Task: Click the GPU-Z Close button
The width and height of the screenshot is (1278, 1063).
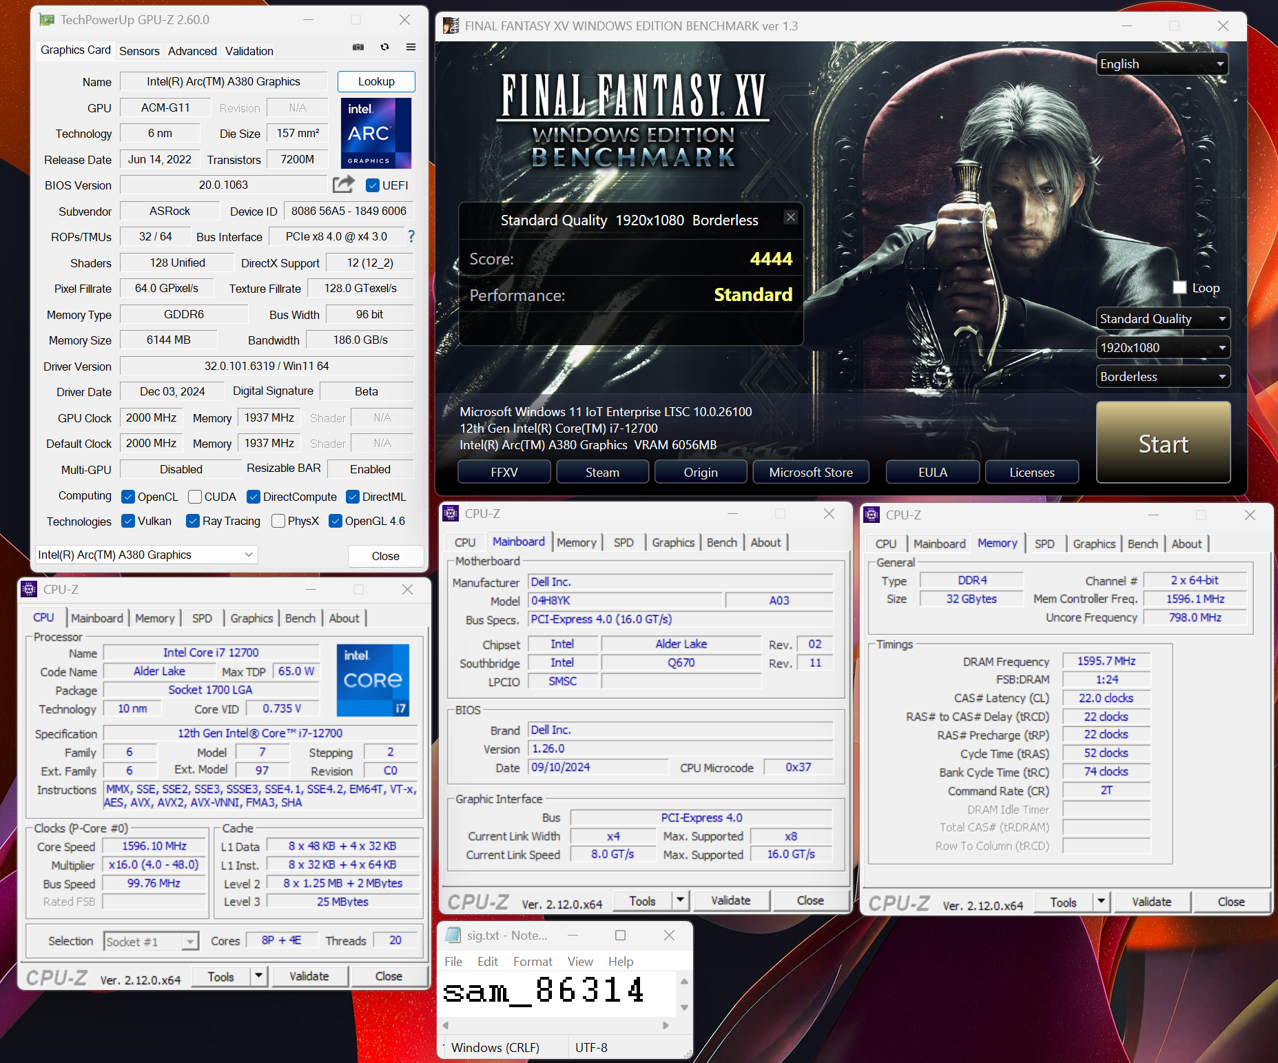Action: click(385, 556)
